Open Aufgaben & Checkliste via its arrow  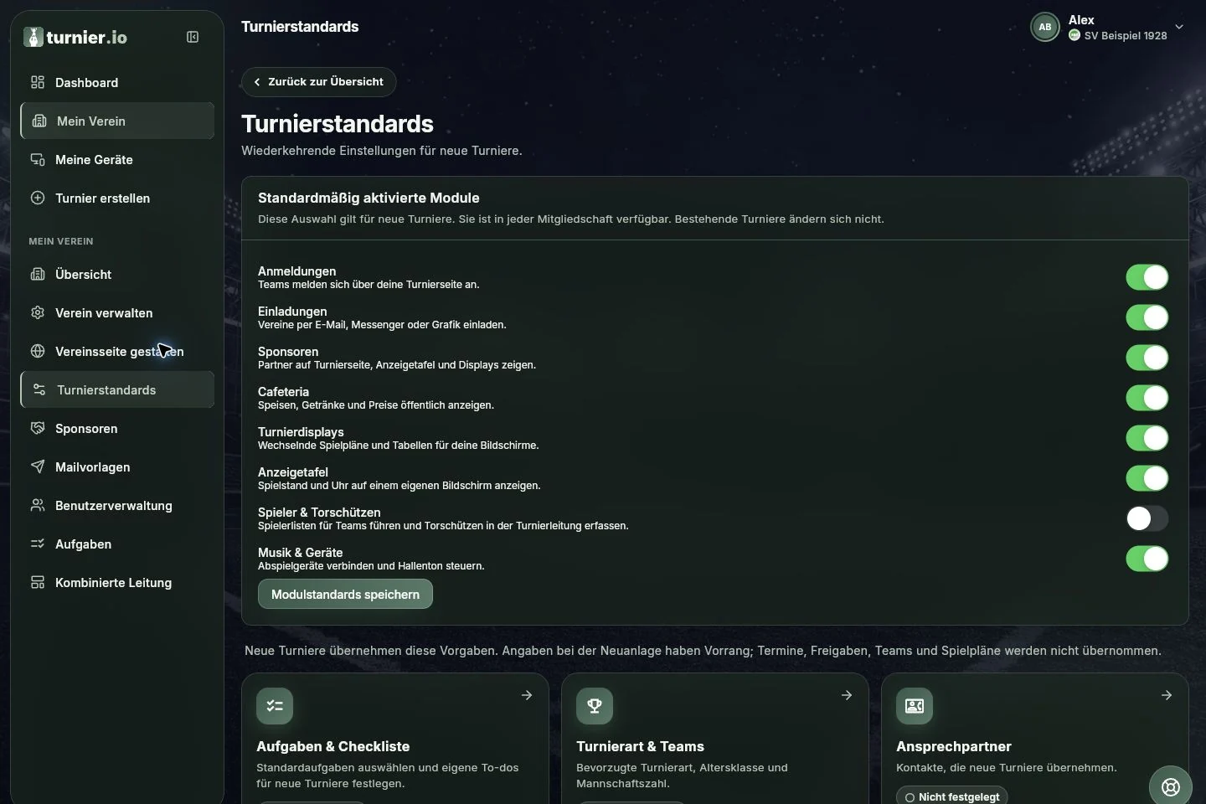point(527,695)
